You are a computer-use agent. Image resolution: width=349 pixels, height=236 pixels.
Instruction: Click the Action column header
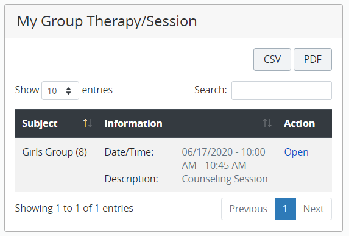300,123
